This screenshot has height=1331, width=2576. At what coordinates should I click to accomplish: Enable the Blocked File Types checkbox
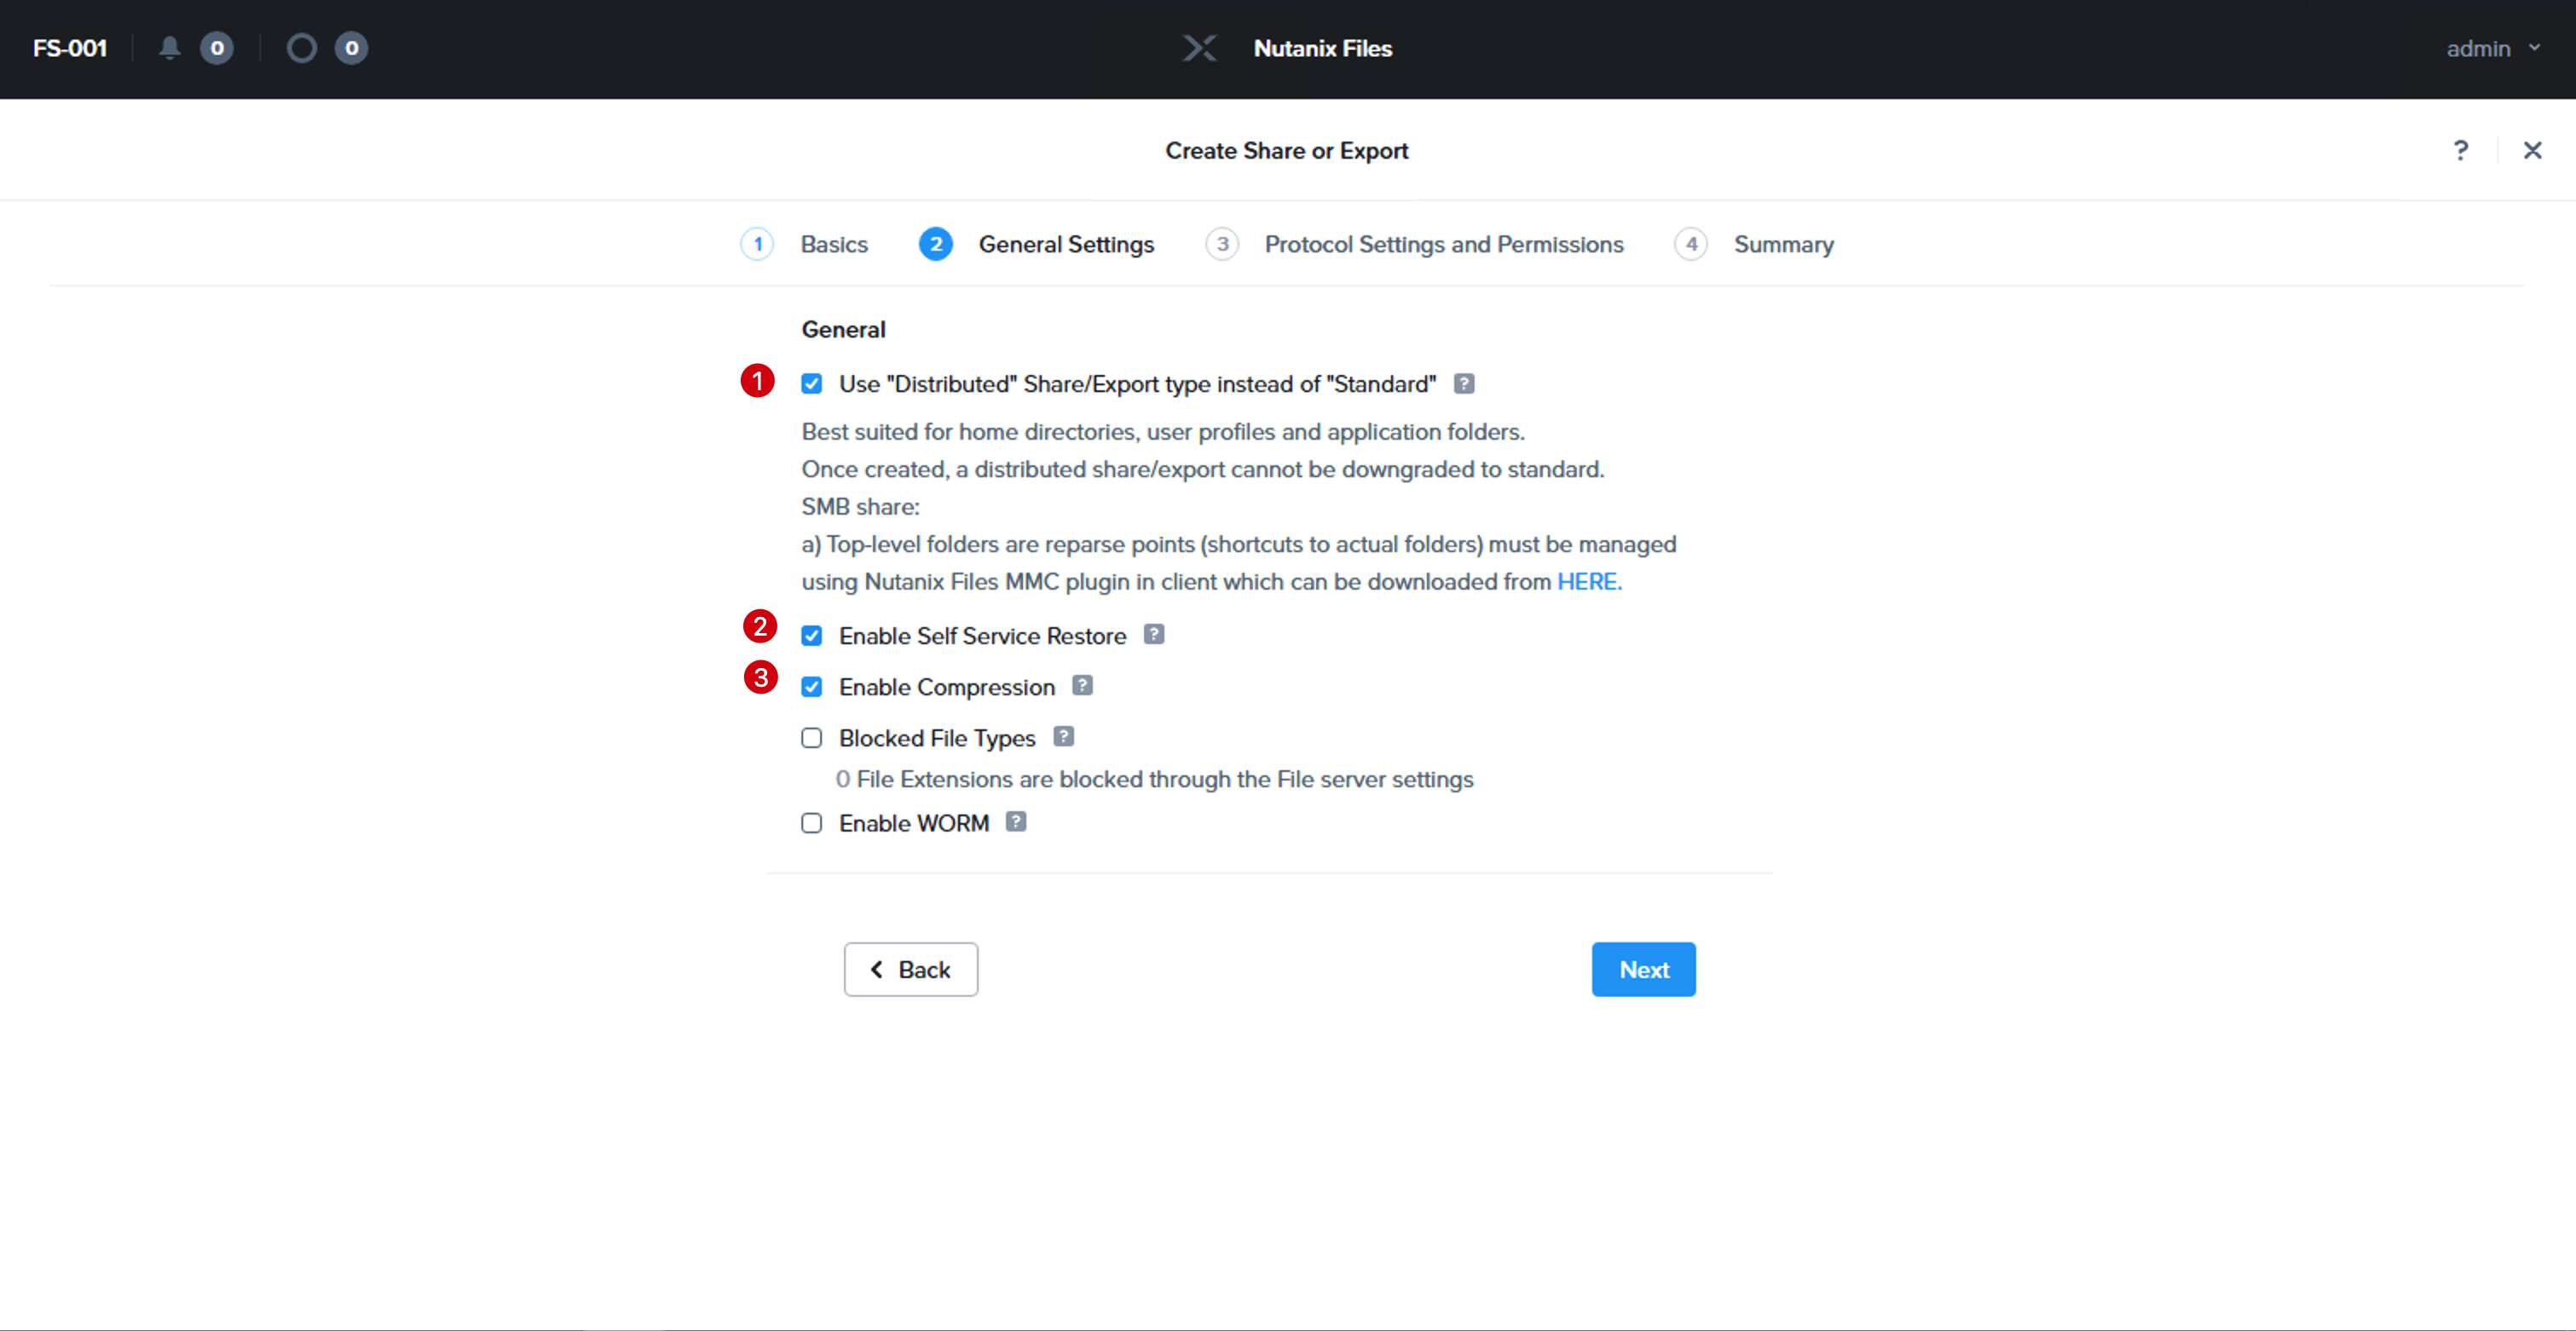(x=811, y=738)
